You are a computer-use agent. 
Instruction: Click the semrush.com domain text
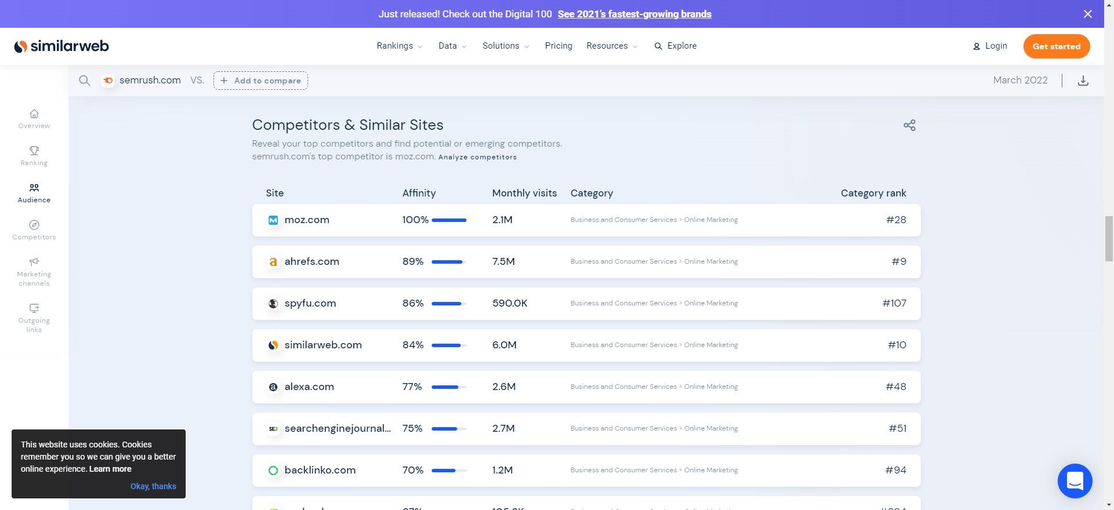tap(150, 81)
